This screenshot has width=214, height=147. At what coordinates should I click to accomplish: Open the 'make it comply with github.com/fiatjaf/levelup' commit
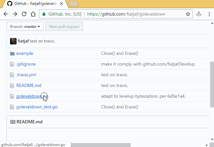click(148, 64)
